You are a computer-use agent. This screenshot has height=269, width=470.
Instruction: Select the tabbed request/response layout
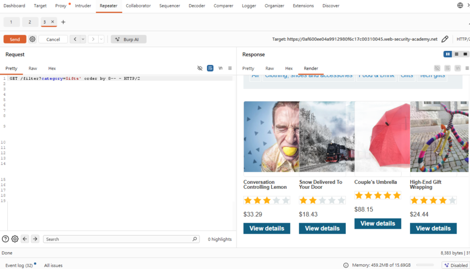pyautogui.click(x=465, y=54)
